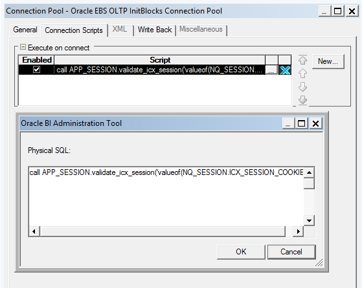Screen dimensions: 362x288
Task: Move script to bottom with last down arrow
Action: coord(302,100)
